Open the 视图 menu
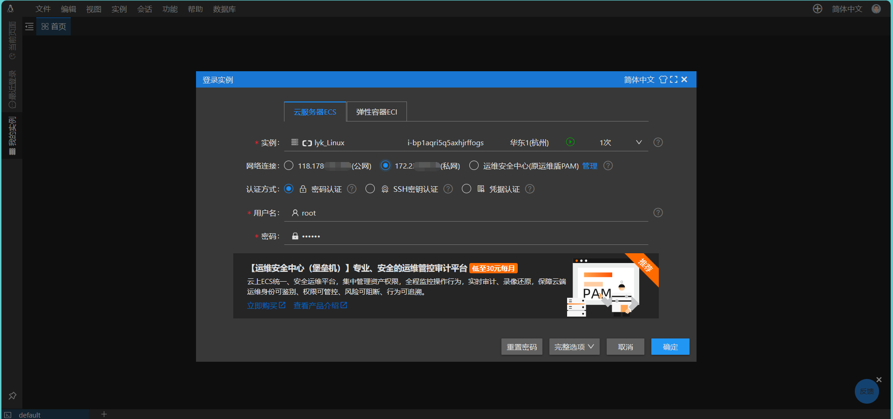 coord(94,9)
